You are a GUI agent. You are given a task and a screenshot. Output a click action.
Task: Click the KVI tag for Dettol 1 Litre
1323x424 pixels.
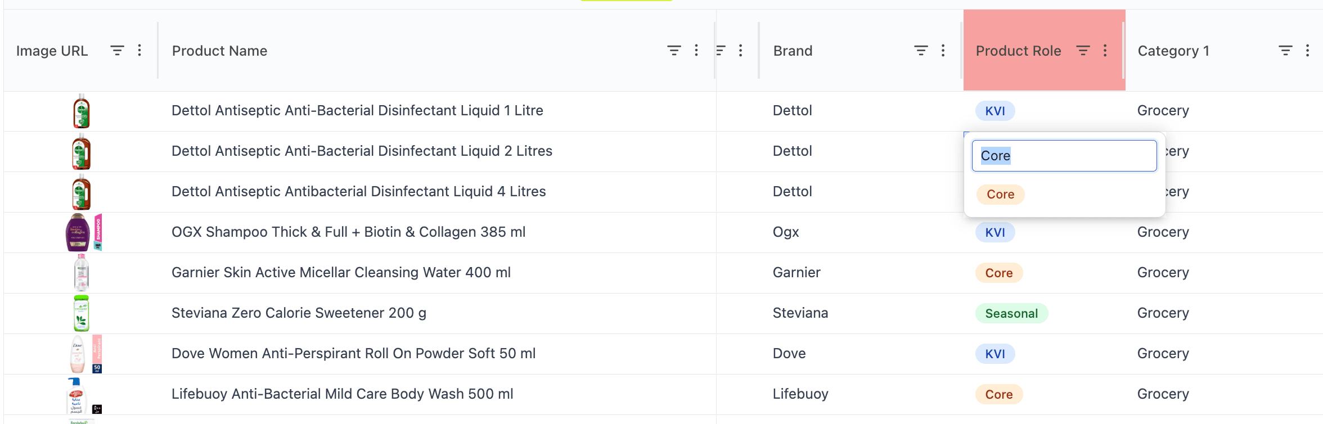(x=995, y=111)
